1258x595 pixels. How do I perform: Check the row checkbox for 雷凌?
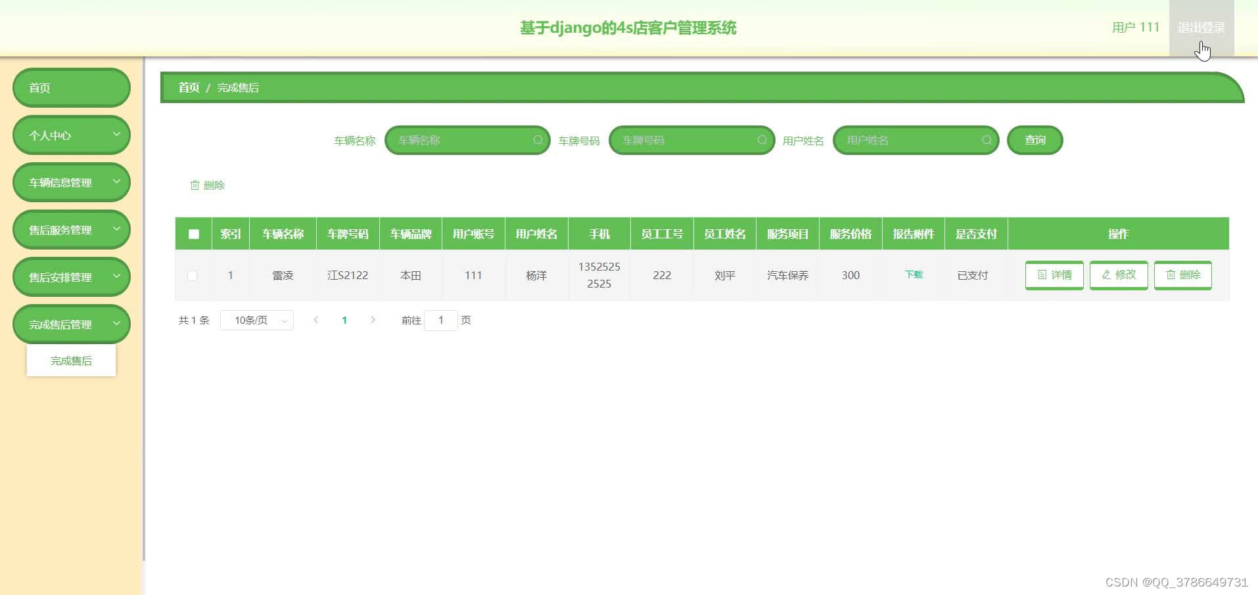click(x=193, y=276)
